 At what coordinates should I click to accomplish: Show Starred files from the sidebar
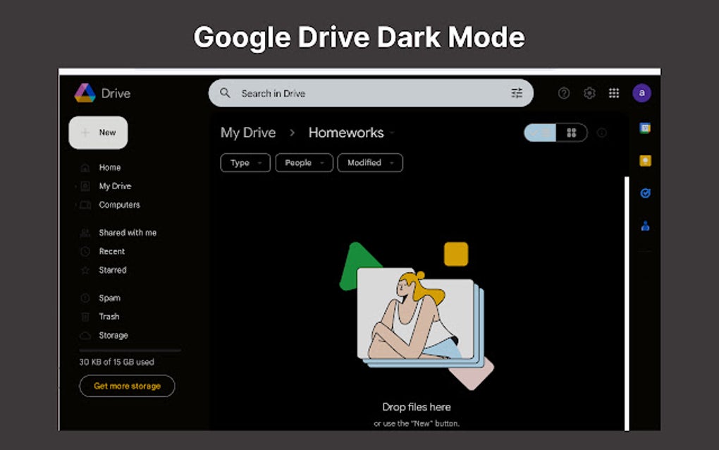113,270
